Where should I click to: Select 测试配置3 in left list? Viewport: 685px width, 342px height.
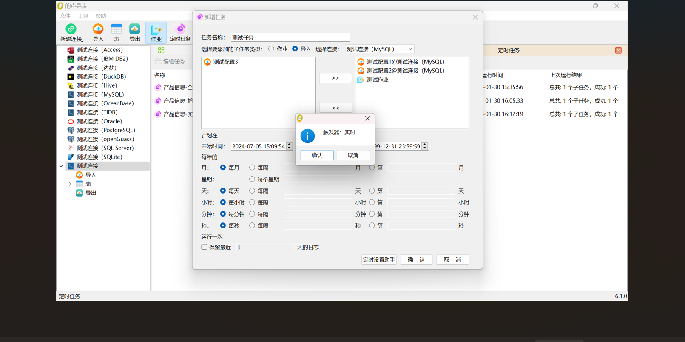(x=221, y=62)
